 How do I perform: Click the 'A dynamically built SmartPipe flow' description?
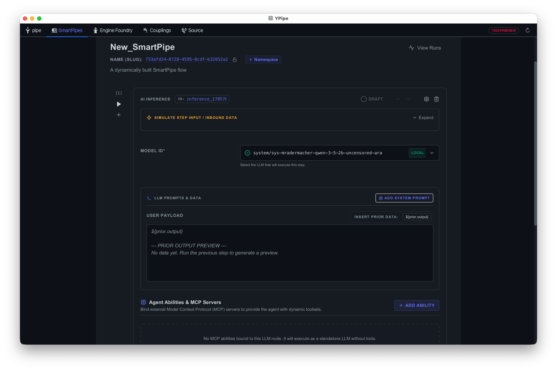[148, 70]
